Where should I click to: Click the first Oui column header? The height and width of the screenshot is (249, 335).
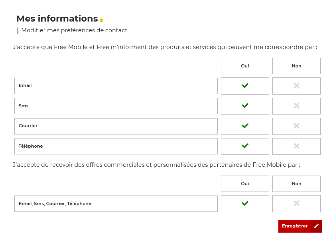[245, 66]
